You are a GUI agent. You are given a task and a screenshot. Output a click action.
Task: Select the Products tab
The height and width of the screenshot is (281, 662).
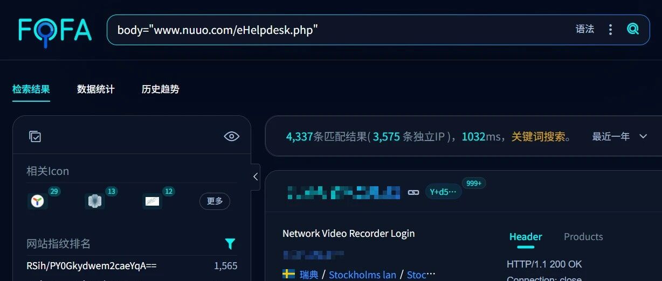583,237
